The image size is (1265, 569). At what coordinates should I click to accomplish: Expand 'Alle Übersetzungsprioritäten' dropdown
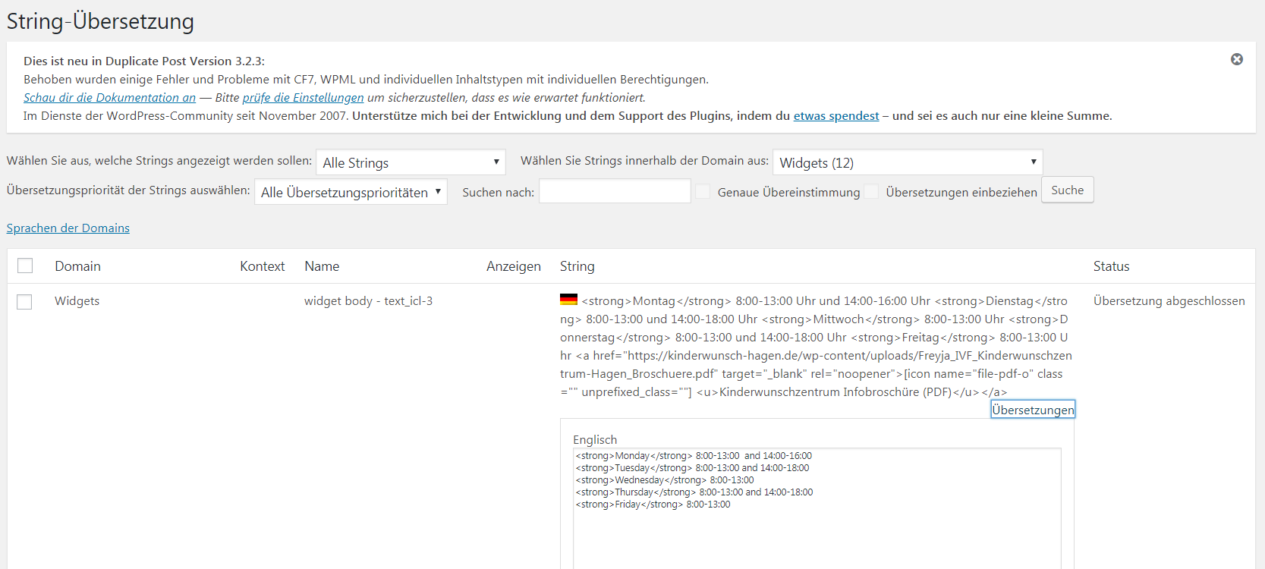[x=351, y=192]
